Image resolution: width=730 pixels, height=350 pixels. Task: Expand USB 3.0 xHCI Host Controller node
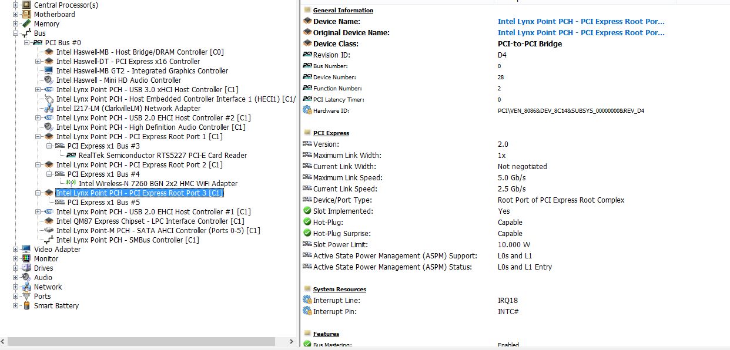[38, 89]
